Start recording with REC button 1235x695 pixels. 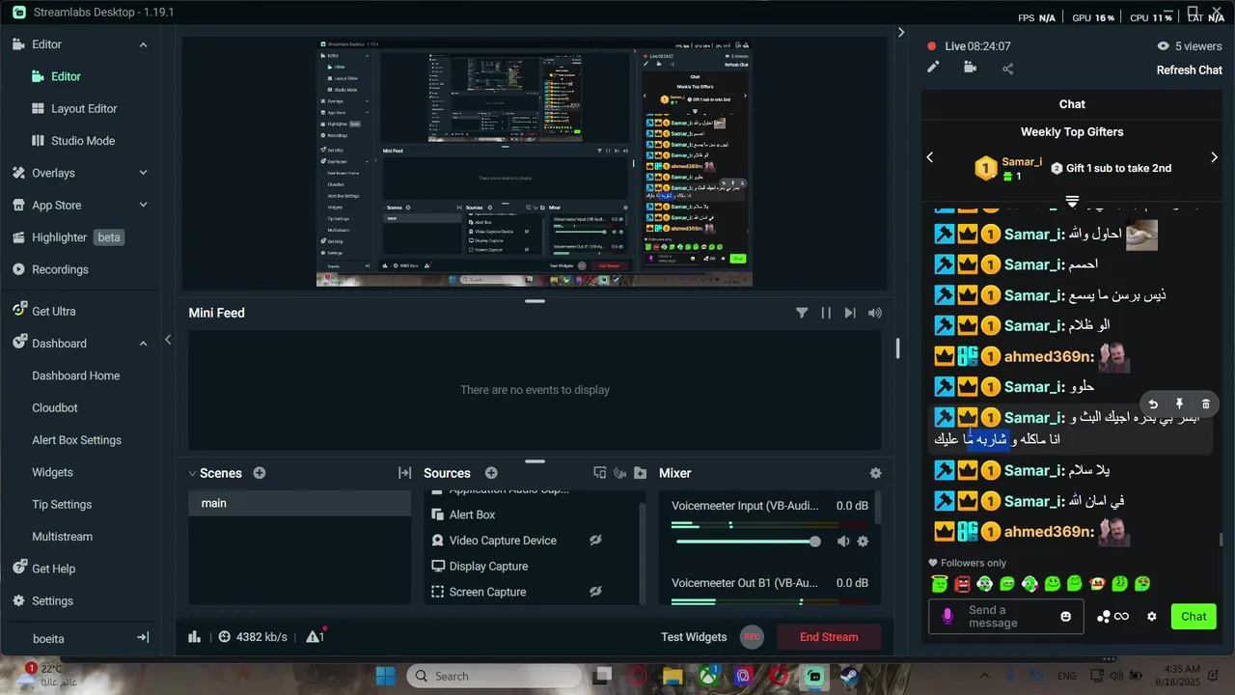click(x=752, y=637)
